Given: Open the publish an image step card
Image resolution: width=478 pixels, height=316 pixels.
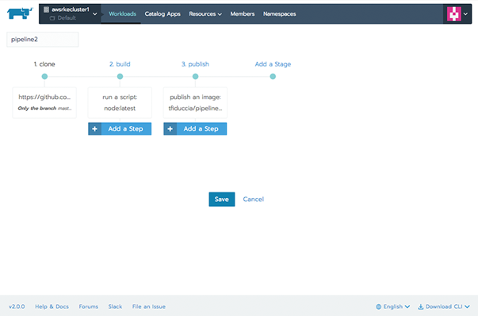Looking at the screenshot, I should pos(195,103).
